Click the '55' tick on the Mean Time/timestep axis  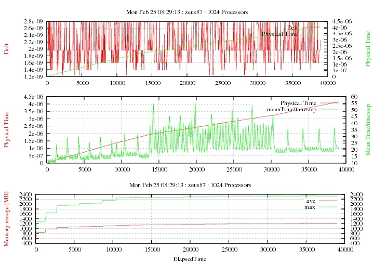[x=354, y=103]
